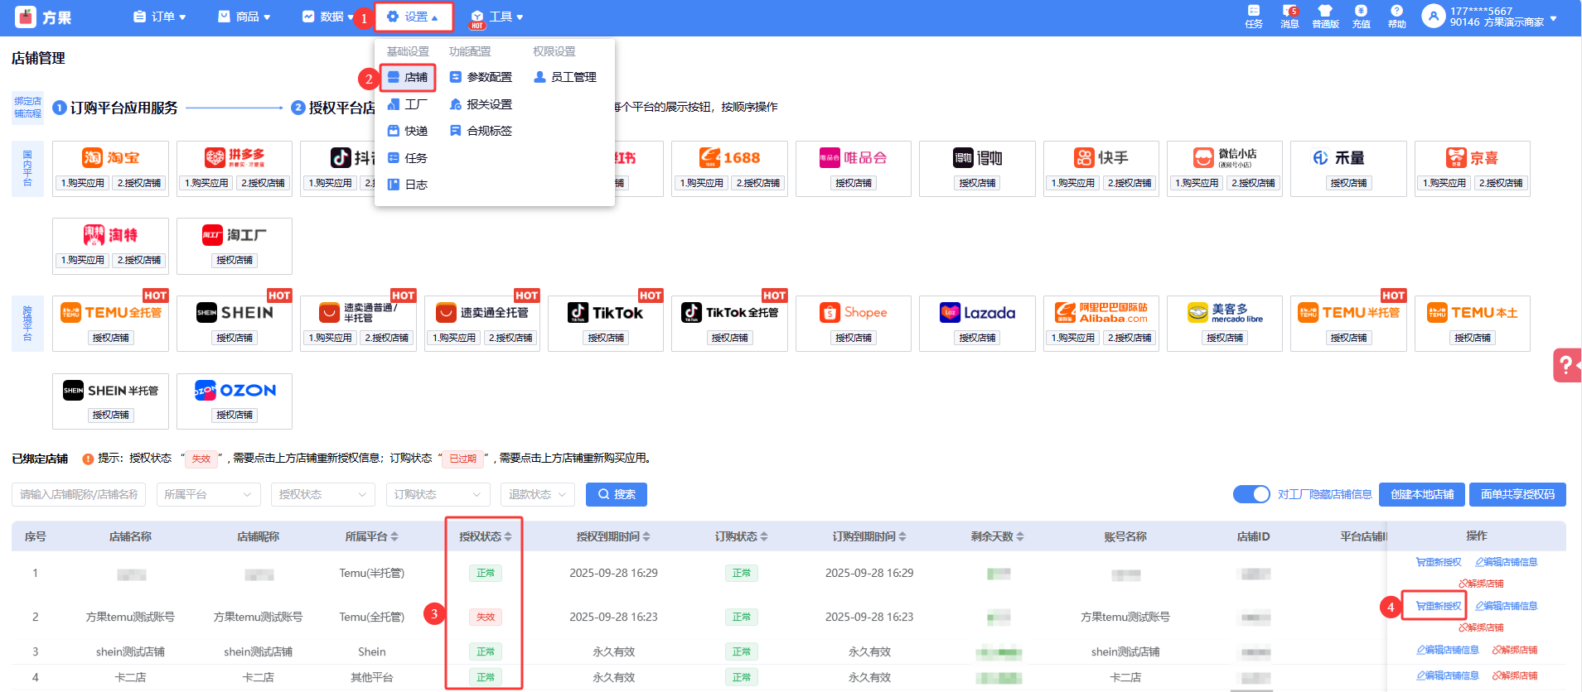Open the 帮助 help icon
This screenshot has height=692, width=1582.
tap(1396, 12)
